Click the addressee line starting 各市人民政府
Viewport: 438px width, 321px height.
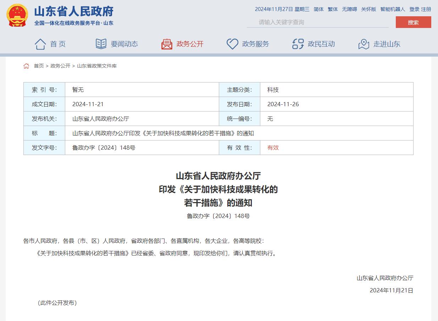tap(144, 241)
